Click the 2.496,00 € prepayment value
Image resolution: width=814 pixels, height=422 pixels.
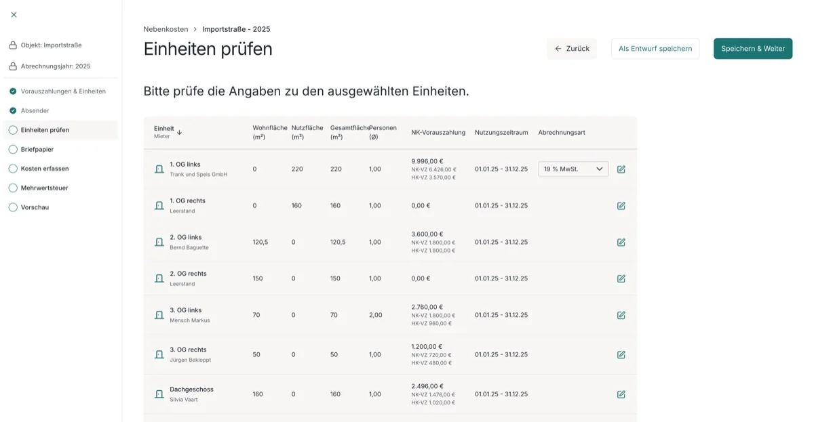pos(427,386)
